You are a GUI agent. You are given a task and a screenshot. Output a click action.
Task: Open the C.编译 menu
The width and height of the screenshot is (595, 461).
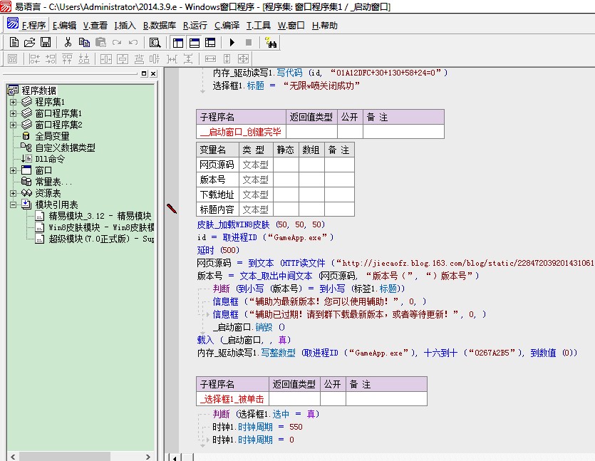227,26
